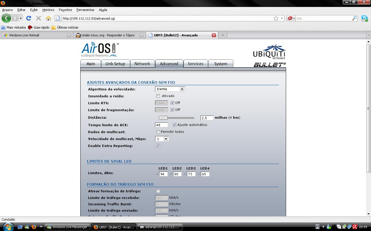
Task: Toggle the Limite RTS Off checkbox
Action: tap(172, 103)
